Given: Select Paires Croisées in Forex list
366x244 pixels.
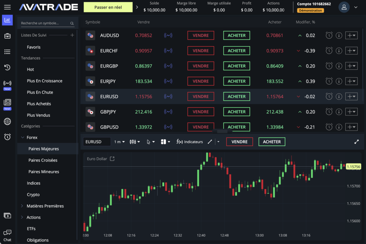Looking at the screenshot, I should 43,160.
